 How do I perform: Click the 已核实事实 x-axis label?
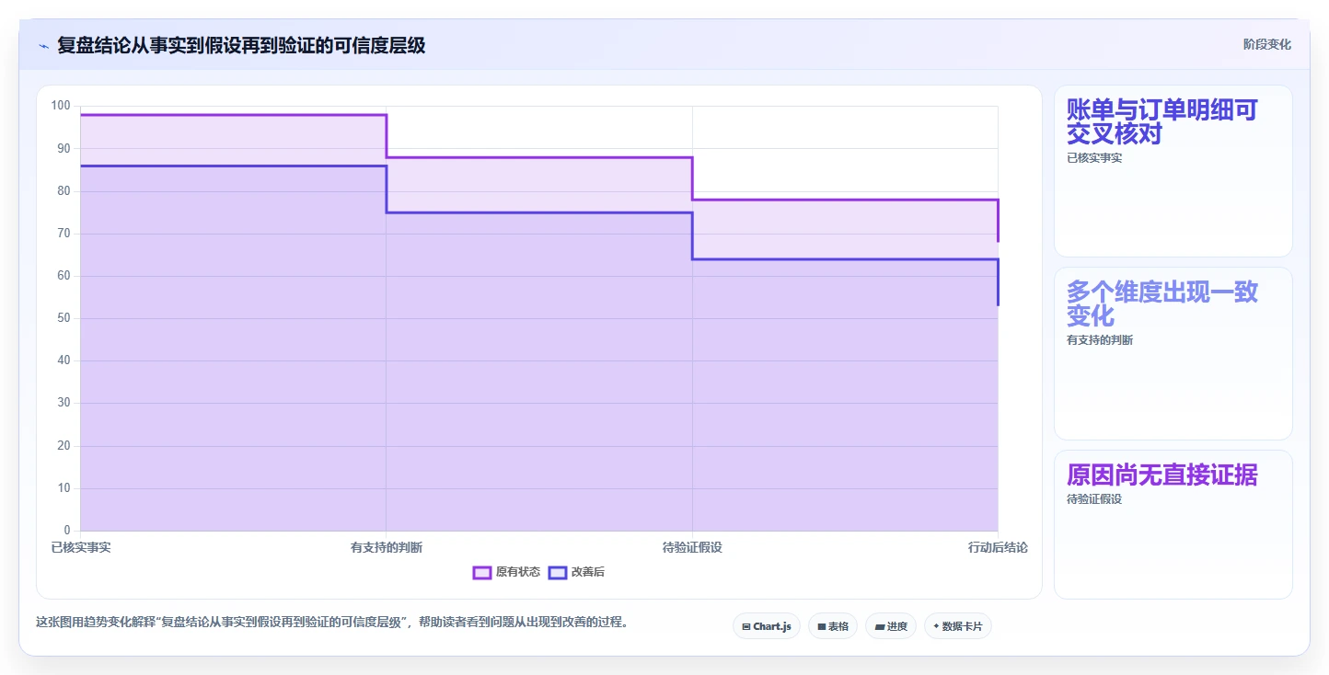(x=80, y=547)
